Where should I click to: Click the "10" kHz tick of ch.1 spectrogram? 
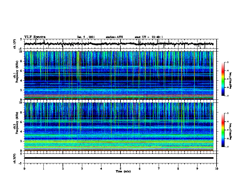(x=21, y=52)
